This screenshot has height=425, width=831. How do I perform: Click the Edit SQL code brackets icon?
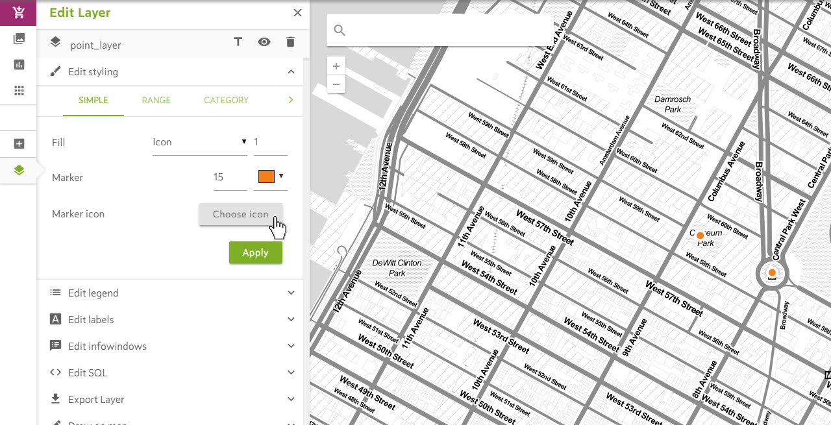pyautogui.click(x=56, y=372)
